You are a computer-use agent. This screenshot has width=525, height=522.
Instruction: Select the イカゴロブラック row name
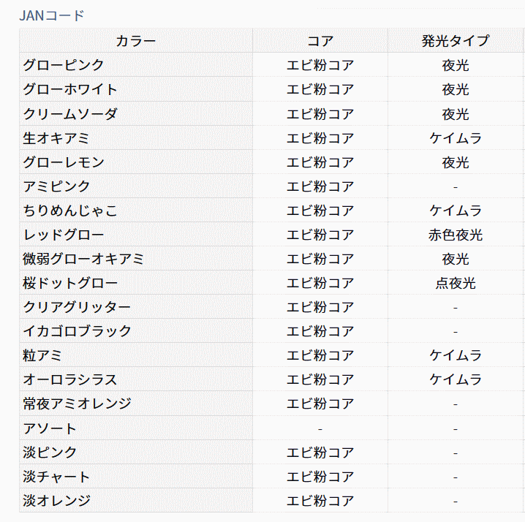[77, 331]
